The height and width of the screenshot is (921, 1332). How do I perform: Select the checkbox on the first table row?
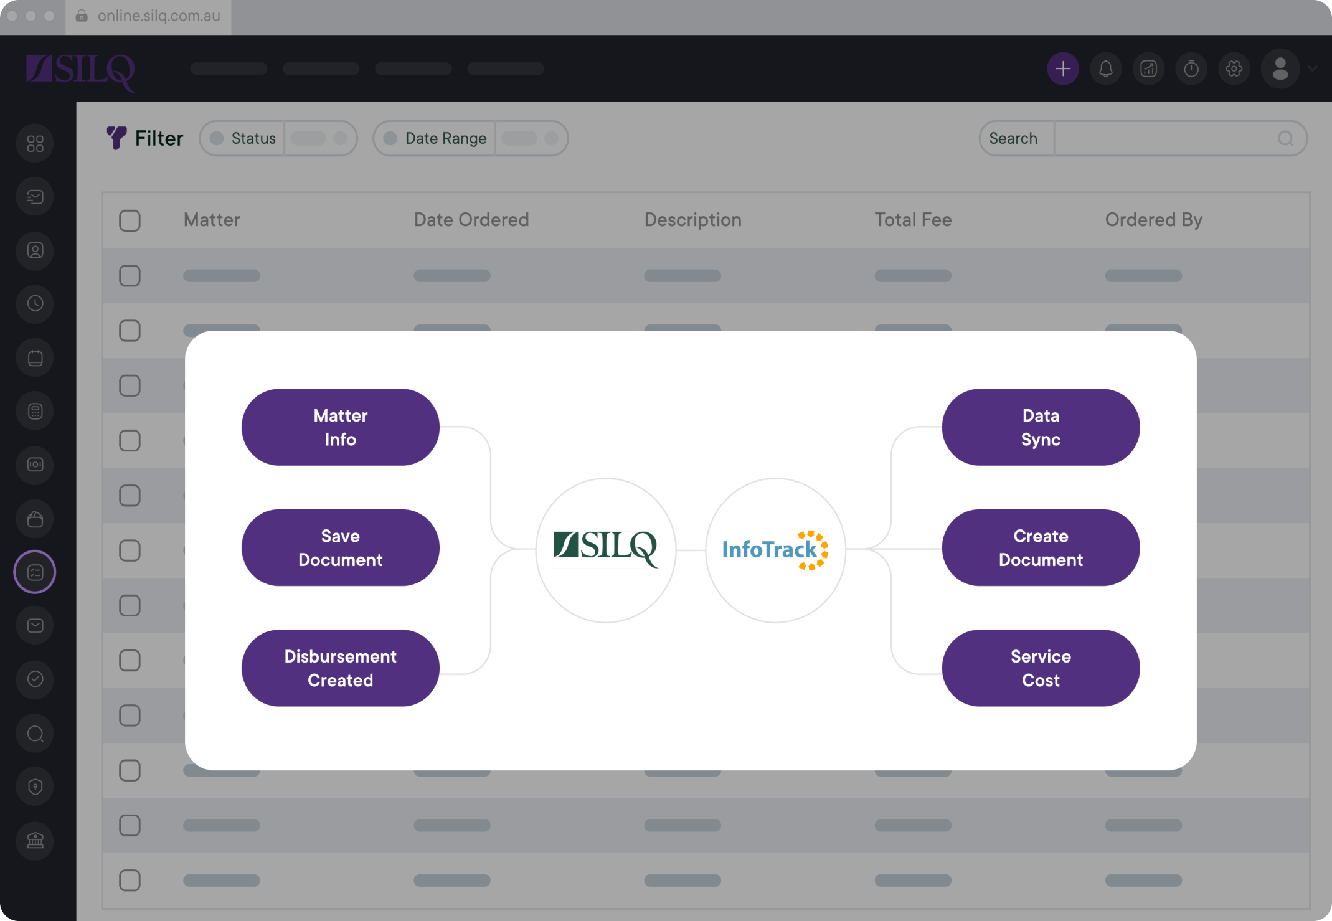click(x=130, y=276)
